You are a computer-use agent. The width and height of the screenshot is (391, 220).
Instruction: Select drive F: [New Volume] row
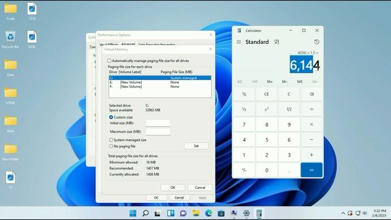click(160, 87)
